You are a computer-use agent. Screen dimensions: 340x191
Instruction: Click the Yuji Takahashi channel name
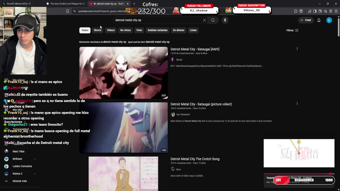click(183, 115)
